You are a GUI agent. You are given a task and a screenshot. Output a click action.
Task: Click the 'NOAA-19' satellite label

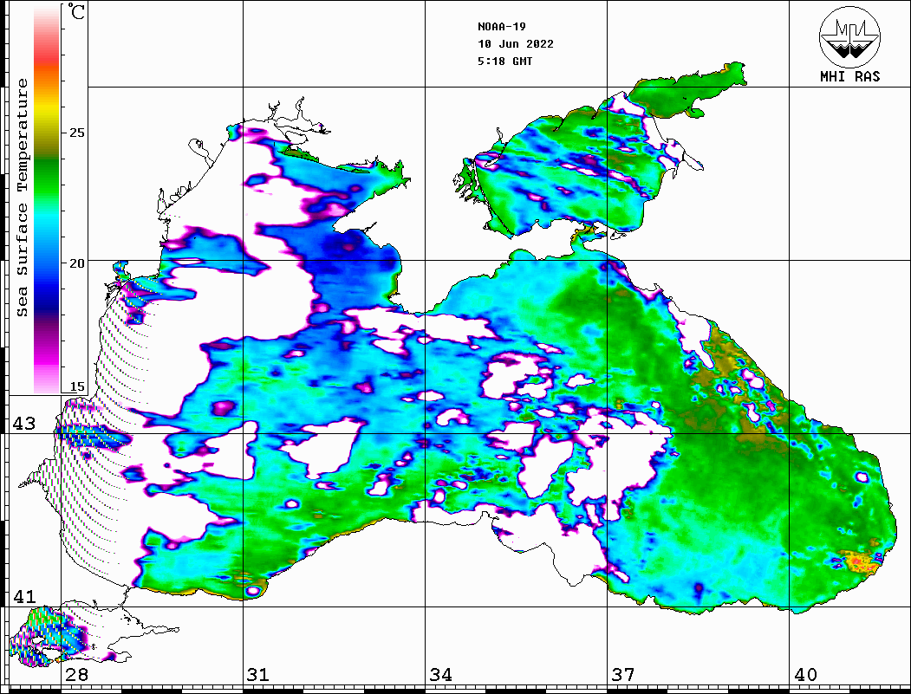[x=501, y=27]
